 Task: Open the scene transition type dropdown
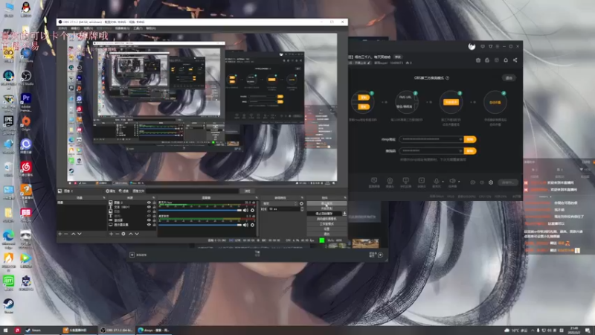click(280, 203)
